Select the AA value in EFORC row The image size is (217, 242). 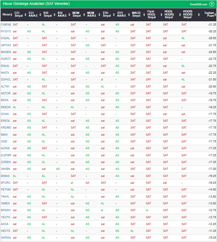(87, 183)
